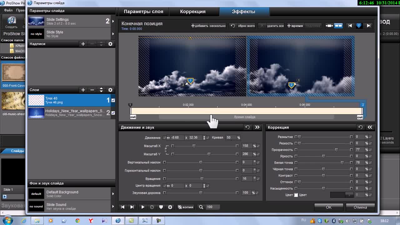Reorder layers using Слои up-down arrows

click(101, 90)
